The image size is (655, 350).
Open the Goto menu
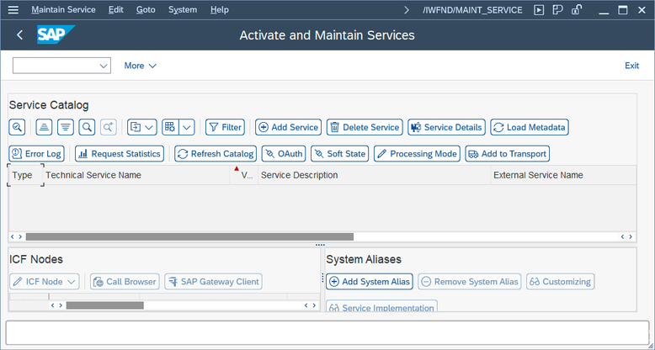coord(146,10)
